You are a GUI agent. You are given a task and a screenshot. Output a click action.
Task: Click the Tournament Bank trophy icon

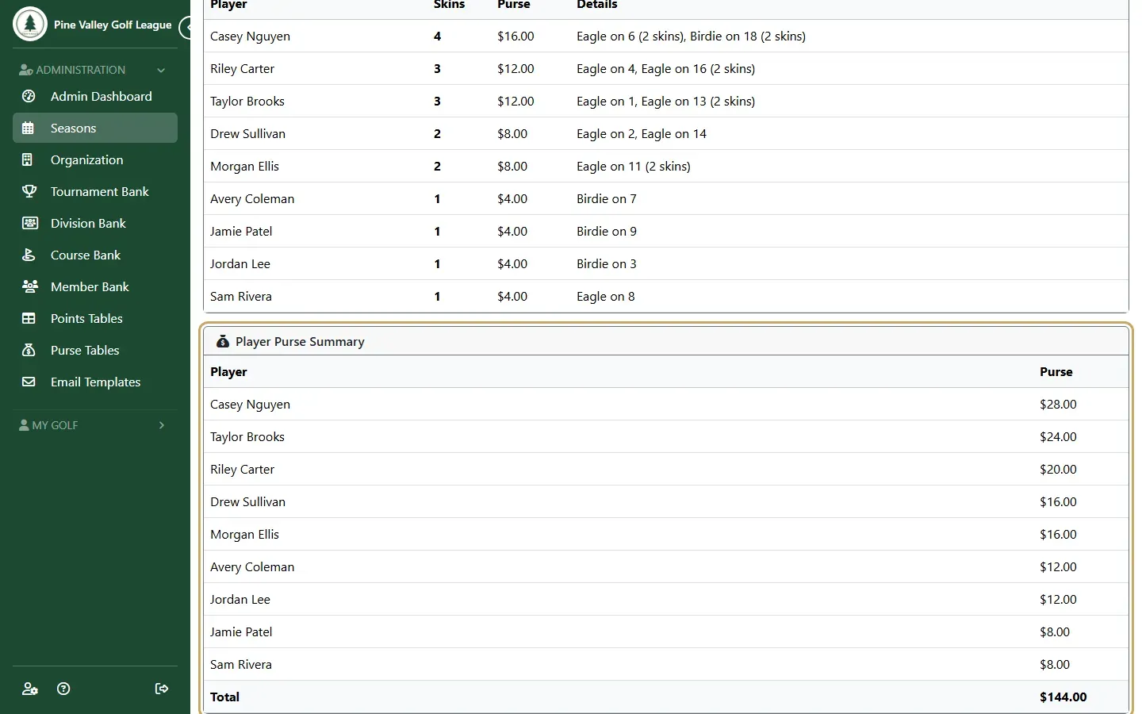29,191
